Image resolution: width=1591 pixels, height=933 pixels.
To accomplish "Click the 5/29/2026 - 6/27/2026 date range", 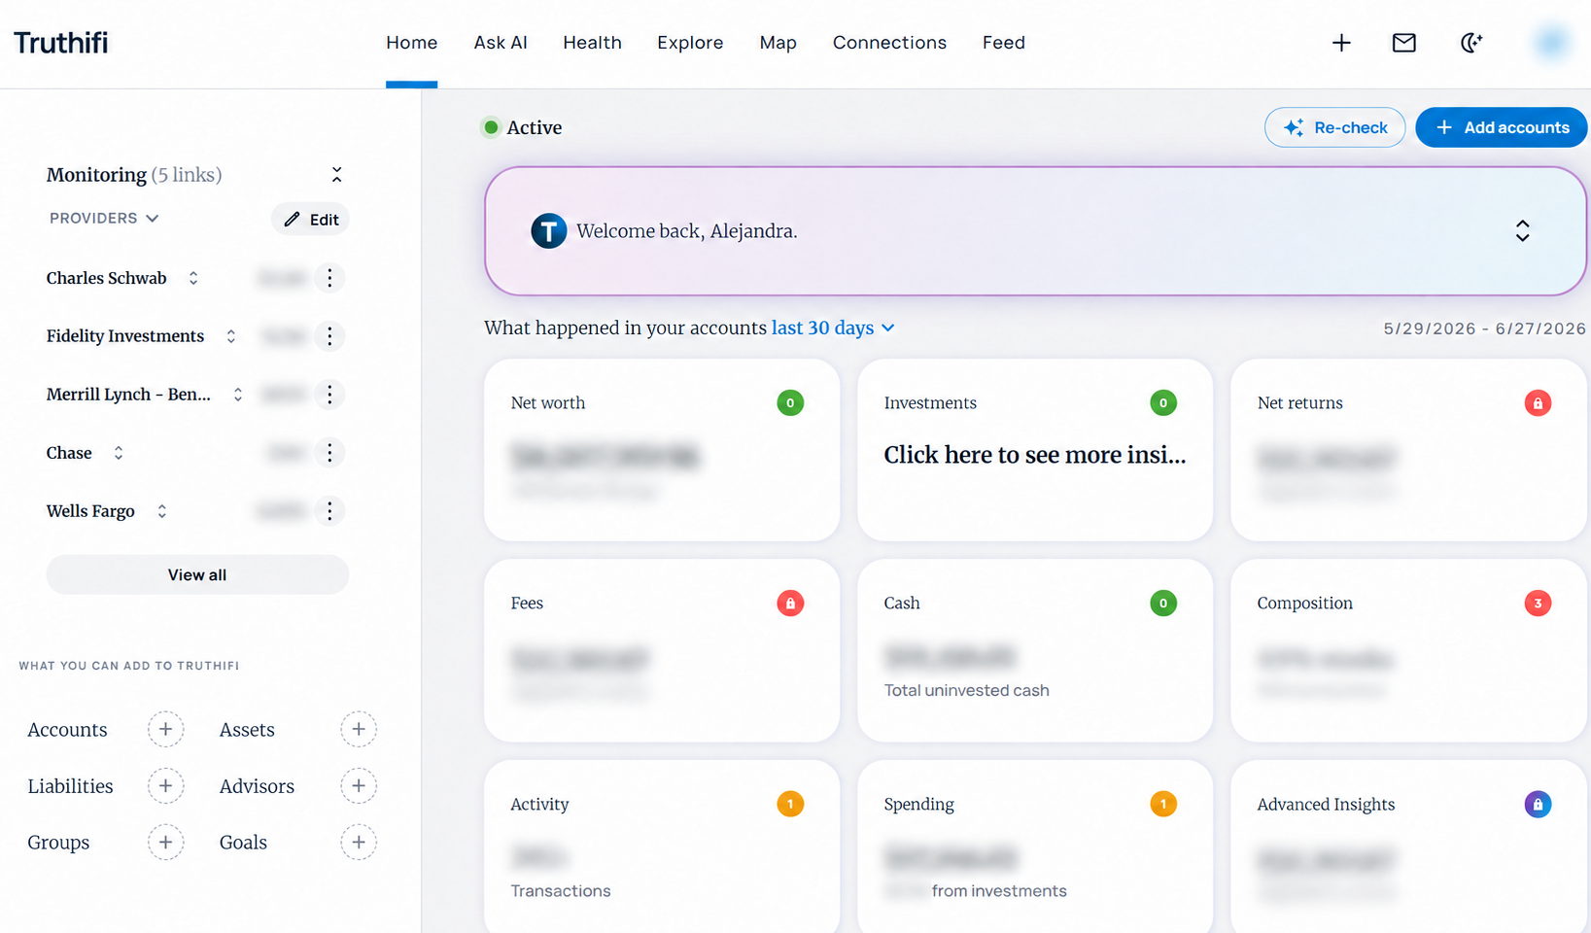I will 1485,328.
